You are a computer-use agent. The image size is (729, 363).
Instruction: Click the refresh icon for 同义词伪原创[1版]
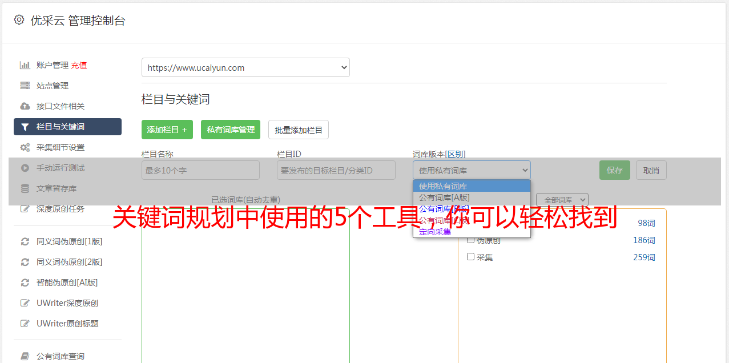(x=25, y=241)
